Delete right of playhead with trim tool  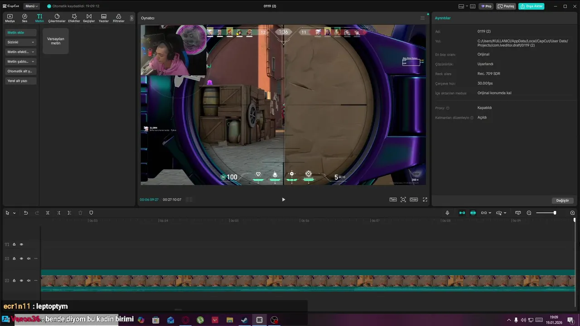tap(69, 213)
